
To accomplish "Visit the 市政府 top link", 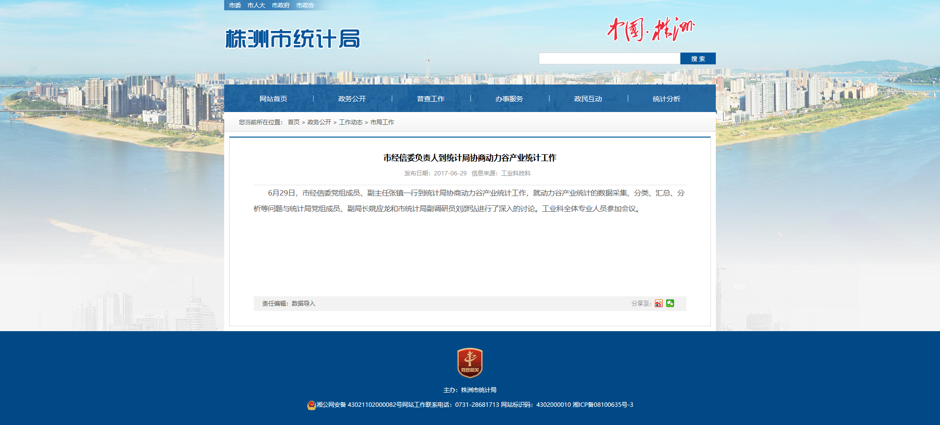I will [281, 5].
